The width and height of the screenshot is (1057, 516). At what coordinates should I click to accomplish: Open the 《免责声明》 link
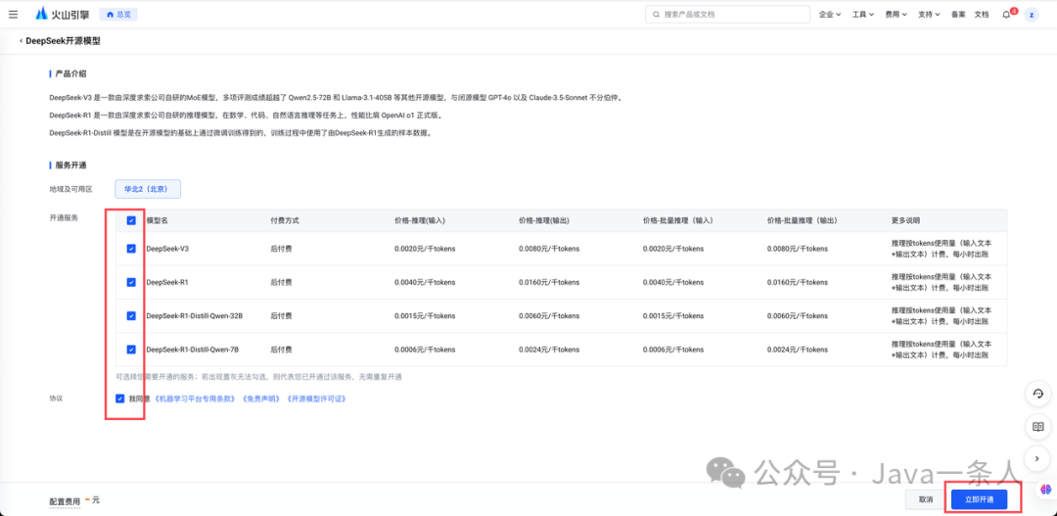click(x=261, y=399)
